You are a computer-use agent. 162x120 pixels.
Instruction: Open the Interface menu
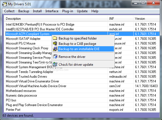52,11
